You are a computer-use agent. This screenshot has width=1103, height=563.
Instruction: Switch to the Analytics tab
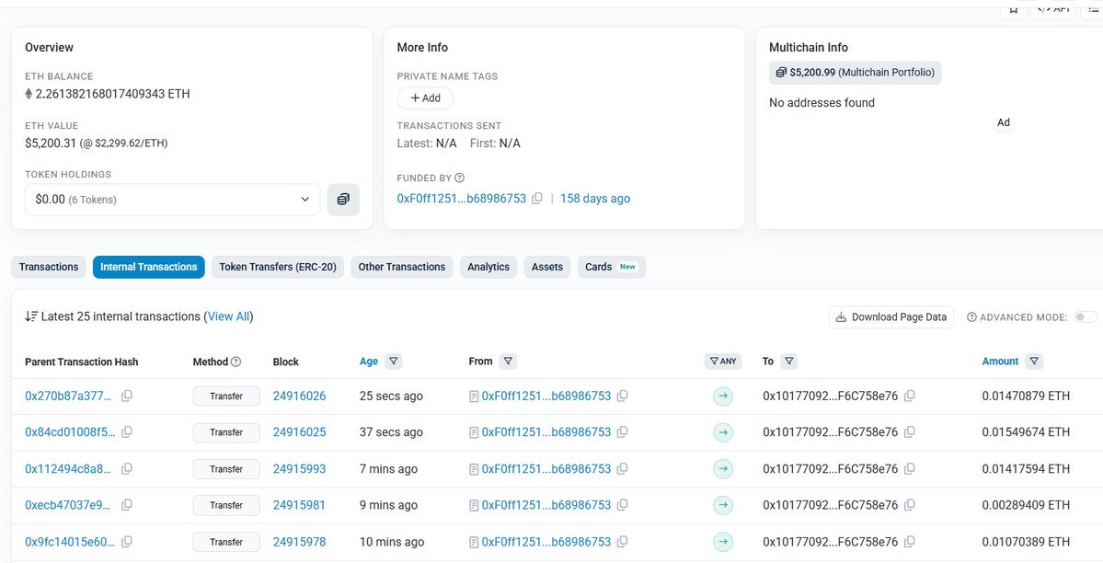coord(488,267)
